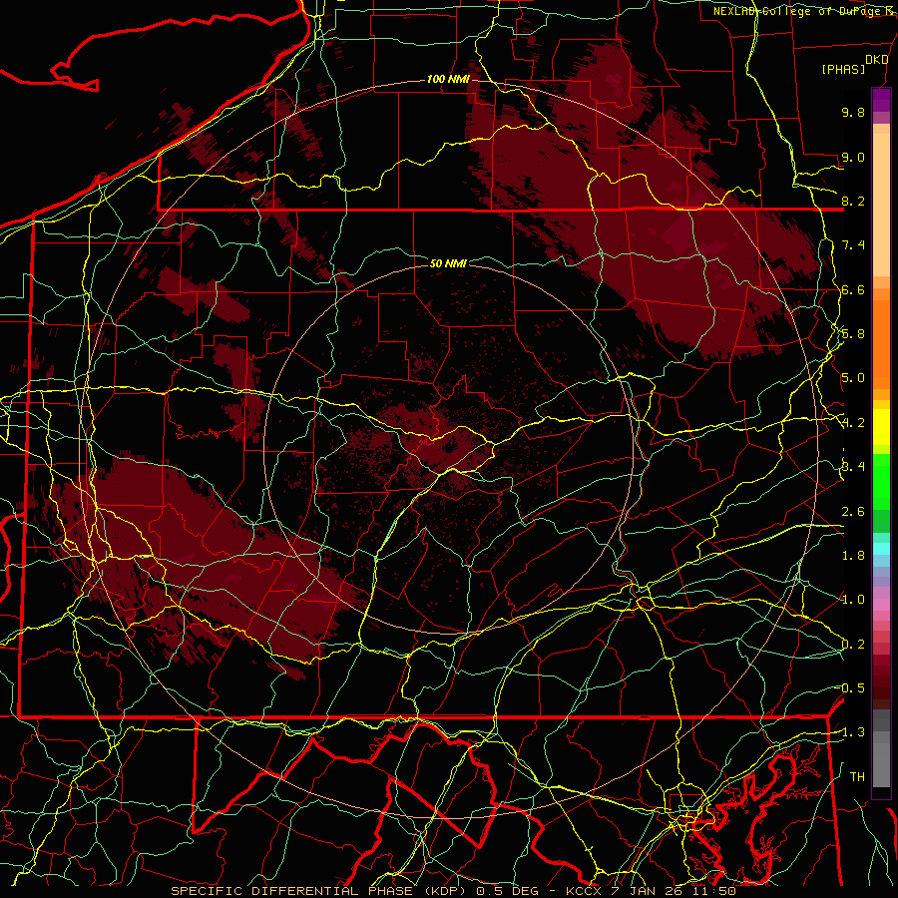The image size is (898, 898).
Task: Pick the bright yellow segment of color bar
Action: [x=881, y=427]
